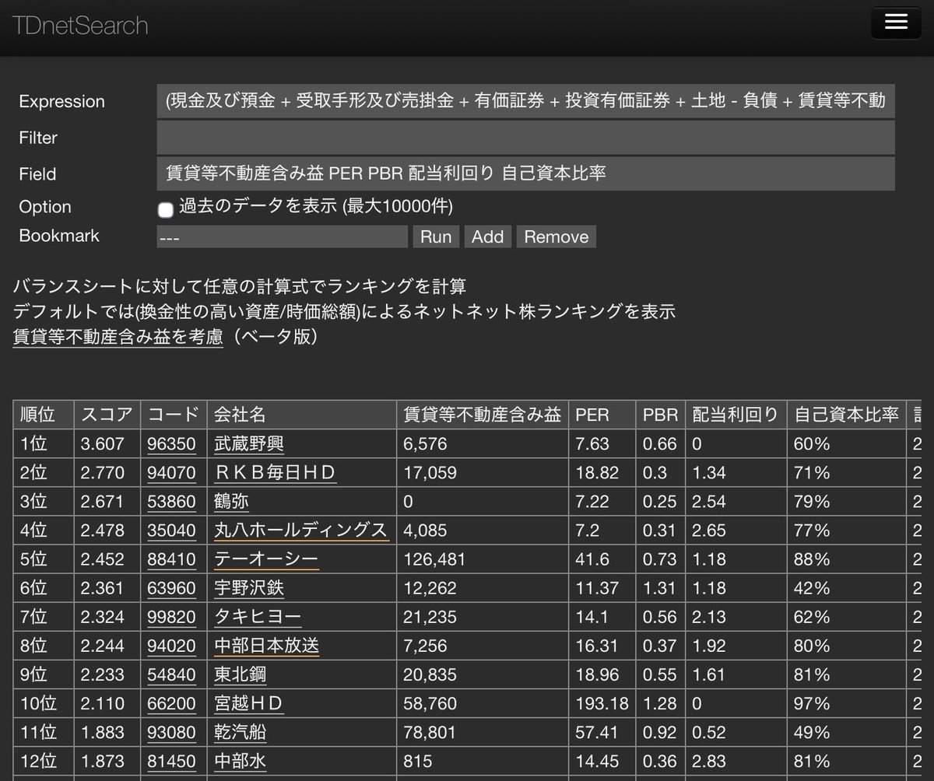Open company 宮越ＨＤ link
934x781 pixels.
point(248,704)
